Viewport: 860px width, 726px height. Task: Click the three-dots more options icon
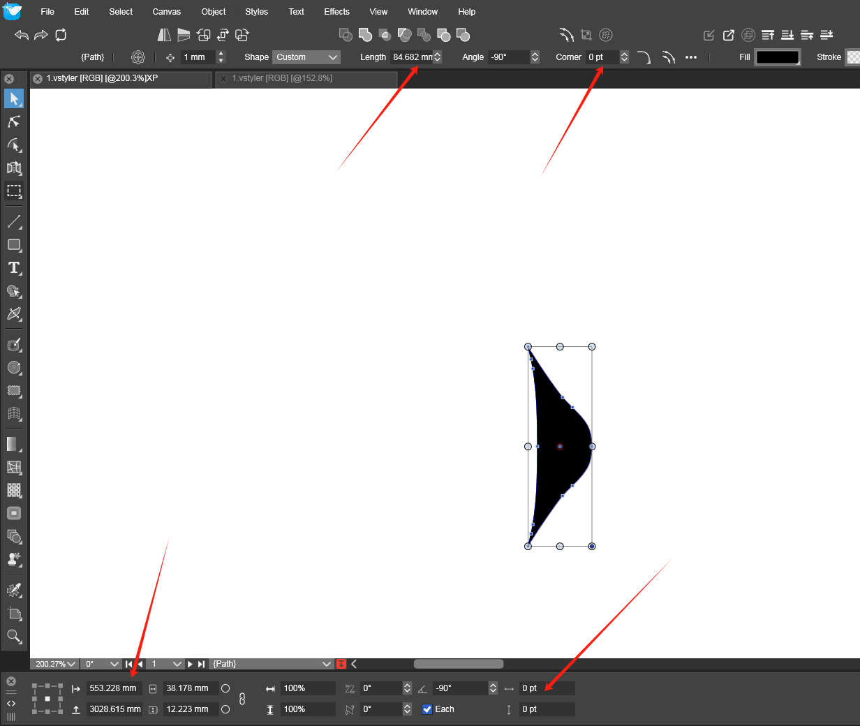click(x=691, y=57)
